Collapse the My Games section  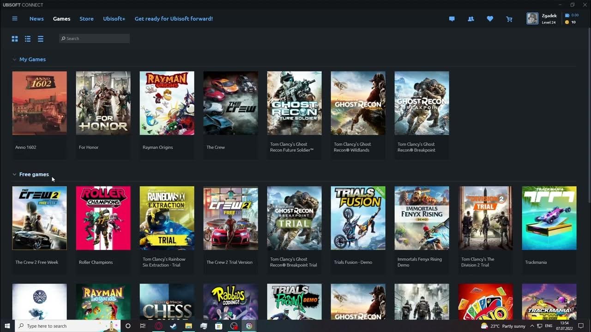pos(14,59)
